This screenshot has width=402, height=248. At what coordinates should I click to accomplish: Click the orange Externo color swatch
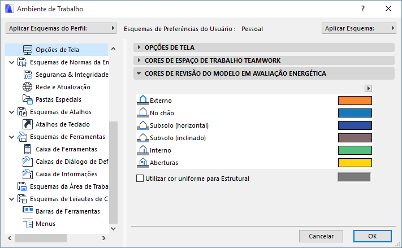[x=355, y=101]
